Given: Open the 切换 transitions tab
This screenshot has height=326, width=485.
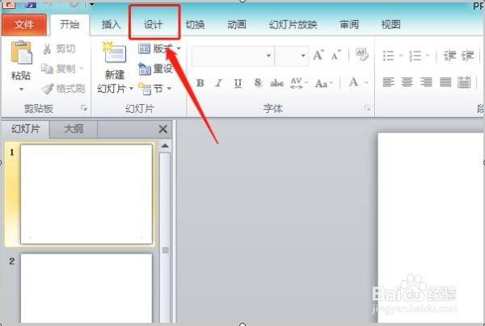Looking at the screenshot, I should pos(195,24).
